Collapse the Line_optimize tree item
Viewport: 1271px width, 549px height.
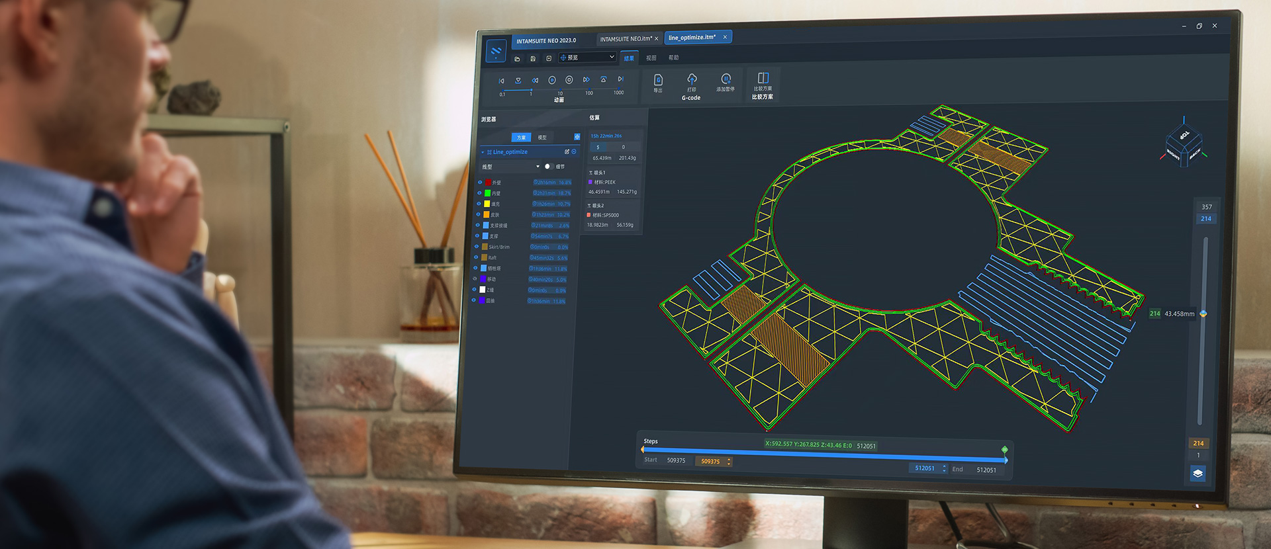pos(483,152)
